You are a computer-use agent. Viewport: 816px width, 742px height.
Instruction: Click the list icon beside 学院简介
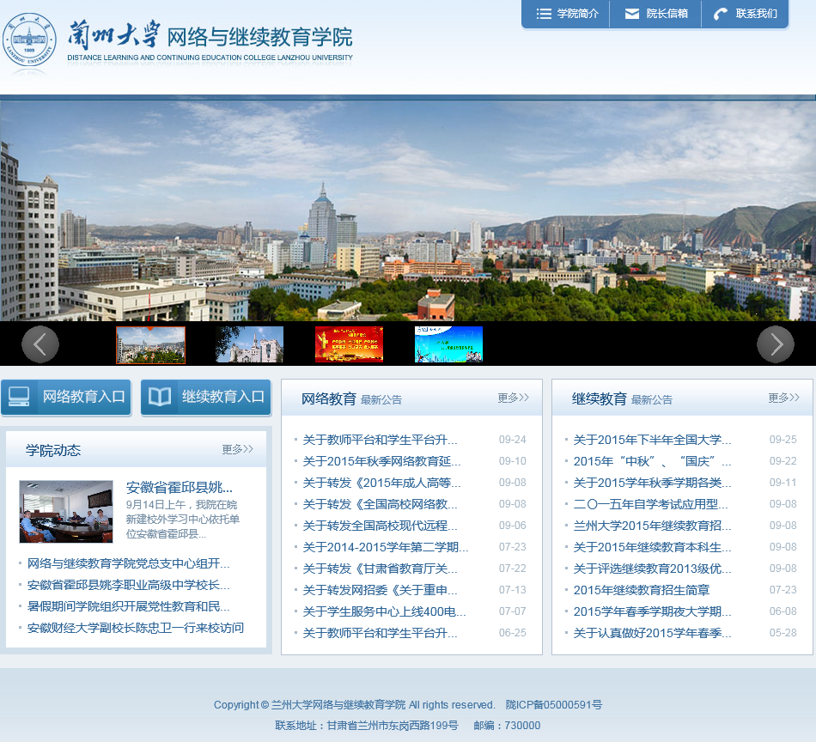tap(544, 14)
